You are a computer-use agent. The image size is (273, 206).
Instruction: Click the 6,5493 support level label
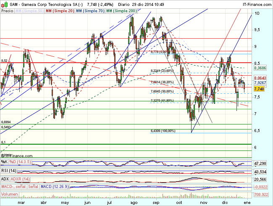click(6, 127)
